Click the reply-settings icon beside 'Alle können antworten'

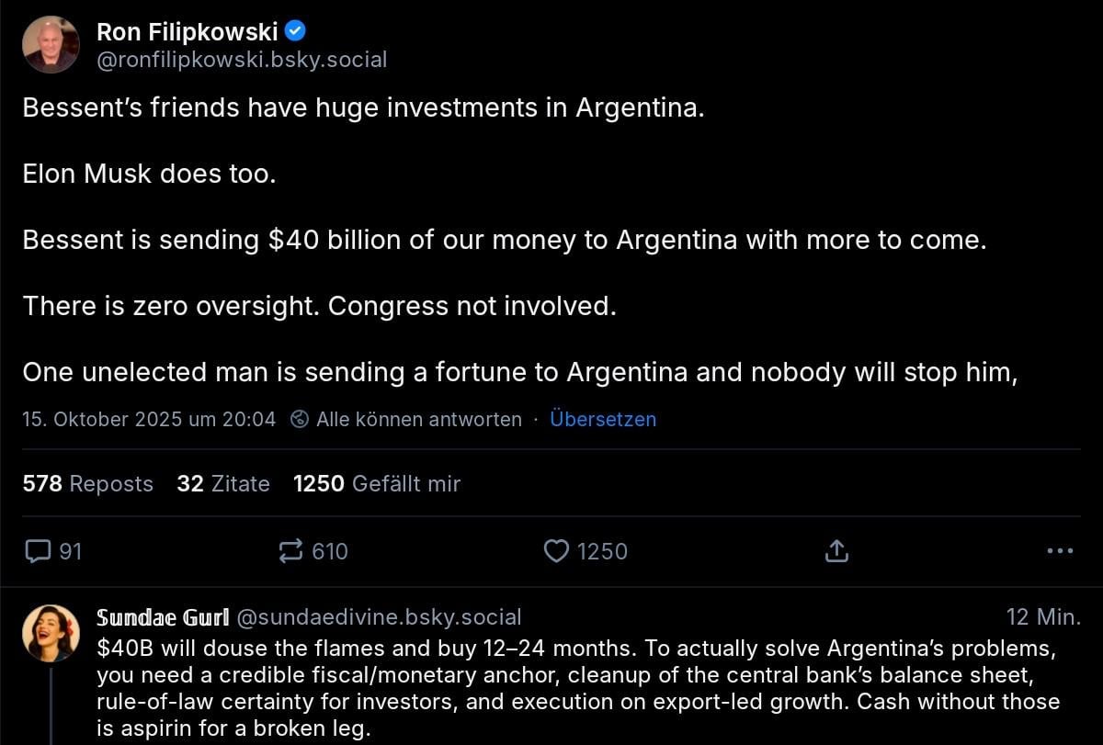tap(299, 420)
